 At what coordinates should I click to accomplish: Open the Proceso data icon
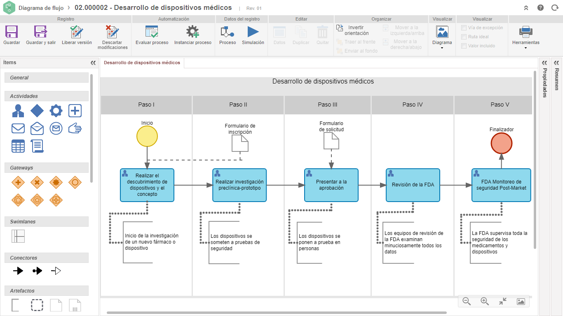(228, 32)
